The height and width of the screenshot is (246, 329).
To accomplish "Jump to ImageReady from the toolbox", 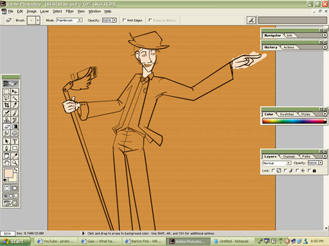I will pos(11,203).
